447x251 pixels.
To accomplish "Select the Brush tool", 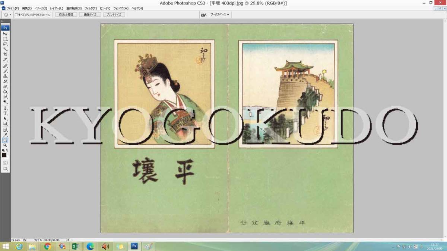I will pos(5,71).
